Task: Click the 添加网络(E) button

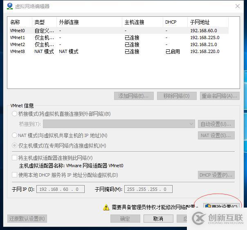Action: [x=134, y=96]
